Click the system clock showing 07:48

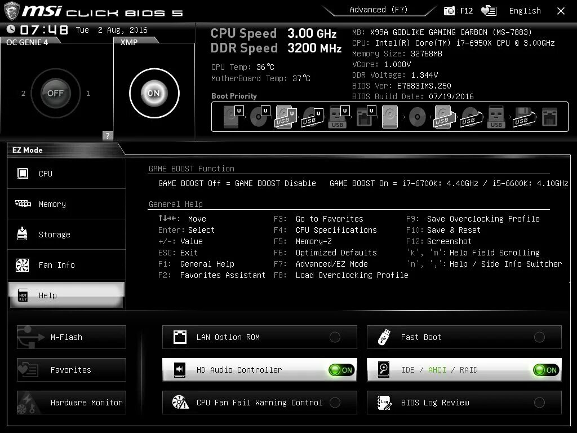pos(44,30)
